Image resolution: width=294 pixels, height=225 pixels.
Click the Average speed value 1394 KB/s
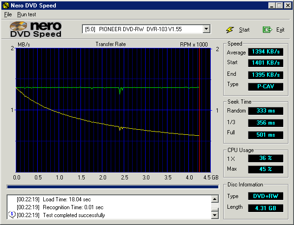tap(266, 52)
